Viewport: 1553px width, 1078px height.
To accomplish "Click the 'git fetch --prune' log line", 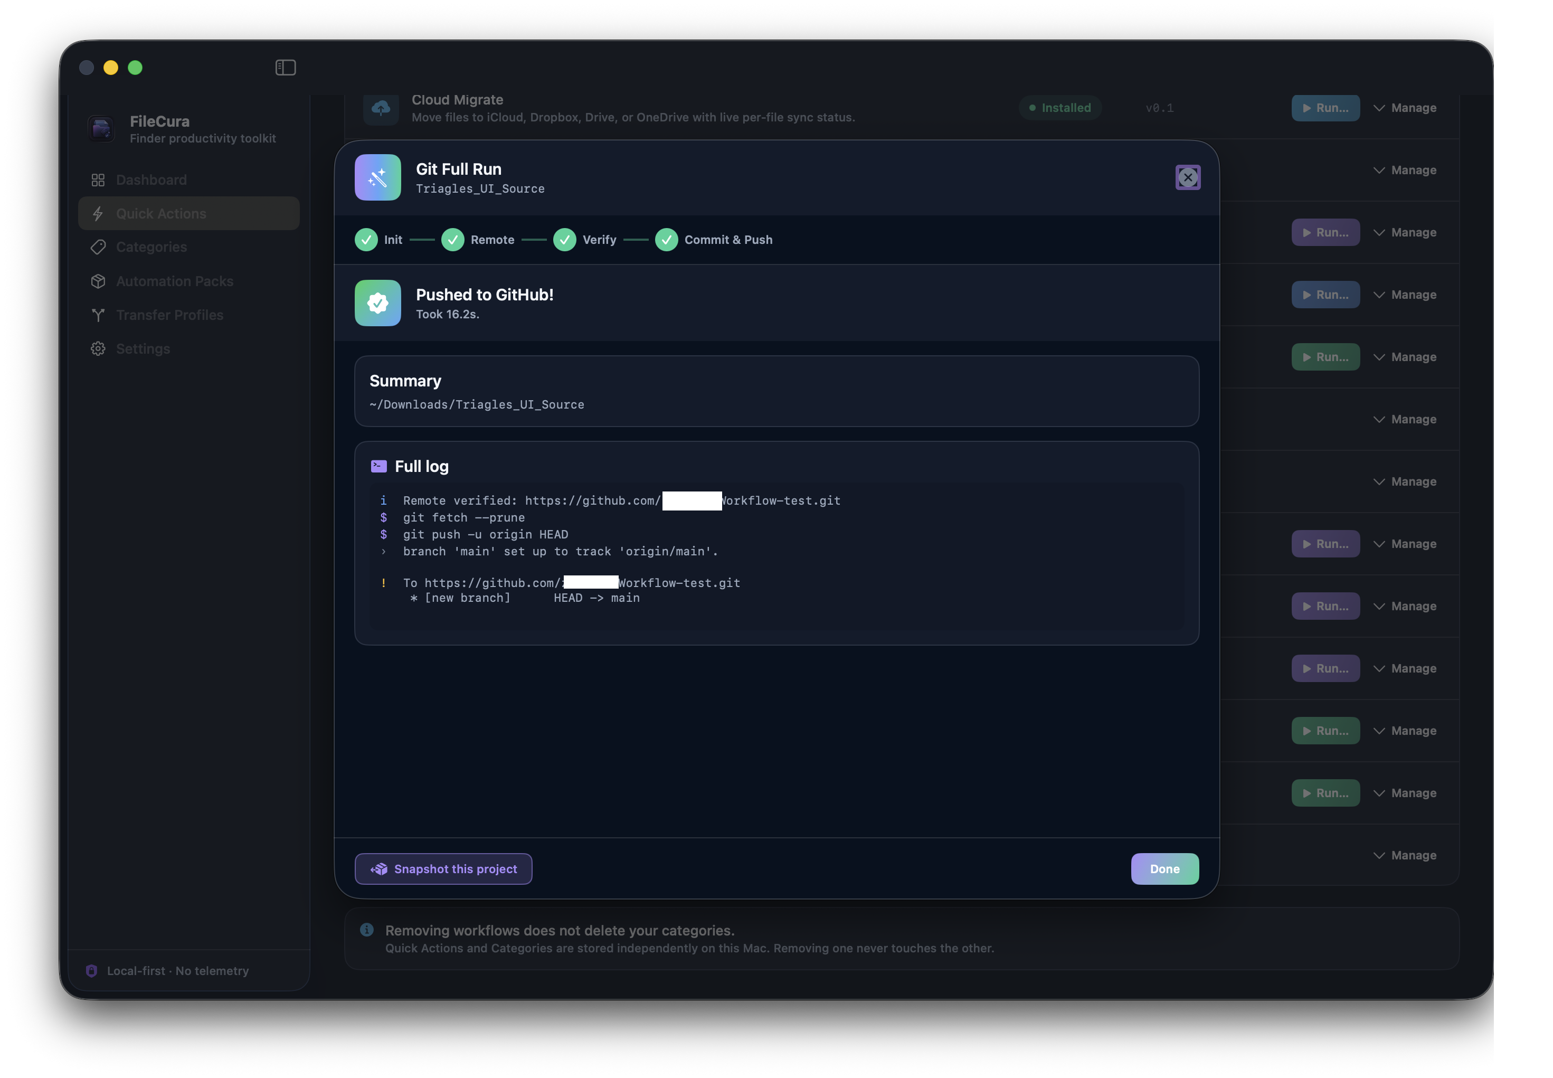I will point(464,517).
